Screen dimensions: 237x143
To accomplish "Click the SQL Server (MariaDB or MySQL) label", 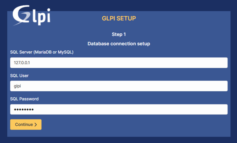I will coord(42,52).
